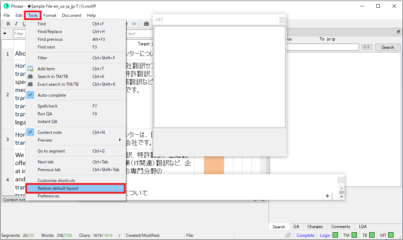Click the Complete link in status bar
This screenshot has width=403, height=240.
[x=305, y=235]
